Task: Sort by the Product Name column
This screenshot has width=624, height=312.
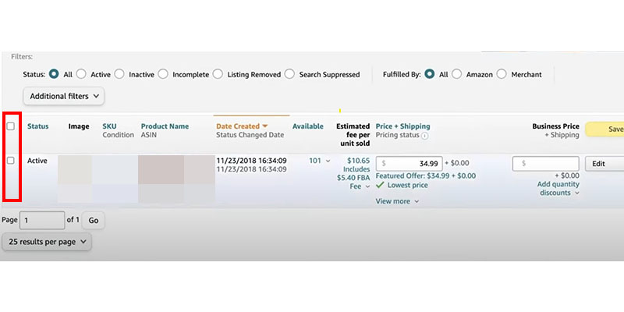Action: [x=165, y=126]
